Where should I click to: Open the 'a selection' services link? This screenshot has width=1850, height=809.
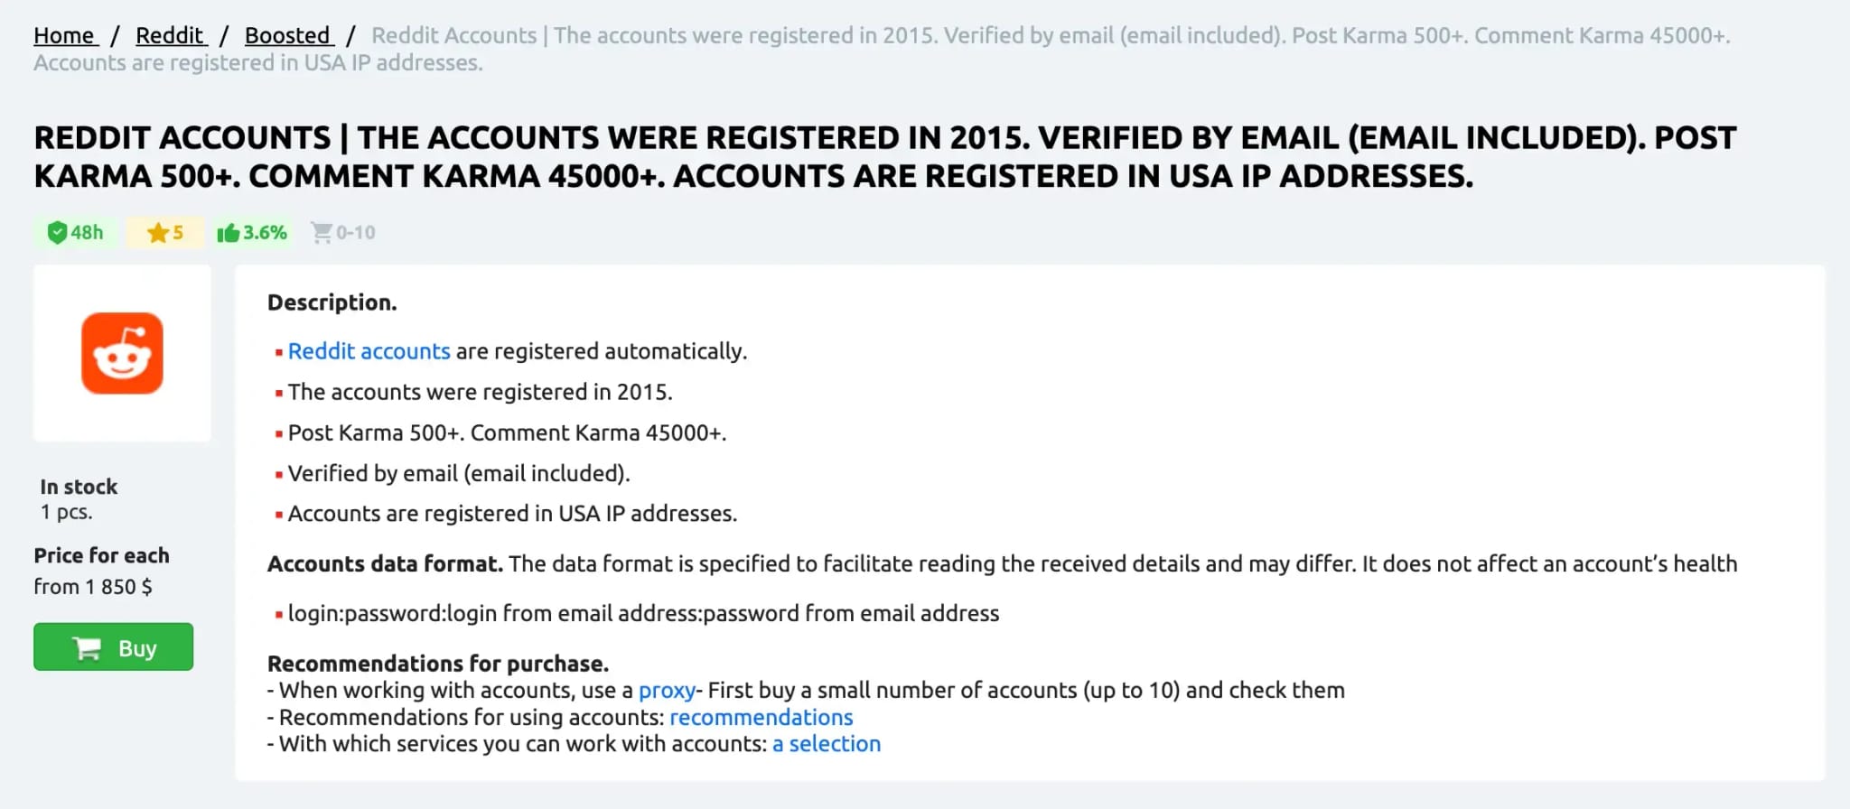click(826, 744)
